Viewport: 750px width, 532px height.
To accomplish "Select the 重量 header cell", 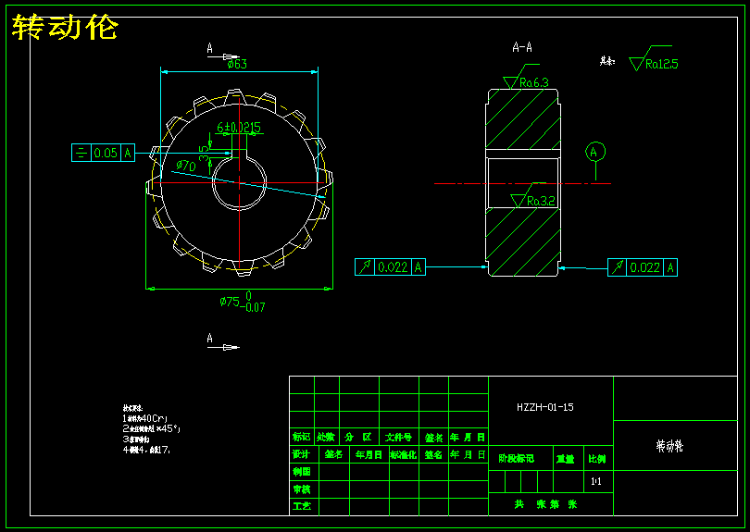I will (569, 458).
